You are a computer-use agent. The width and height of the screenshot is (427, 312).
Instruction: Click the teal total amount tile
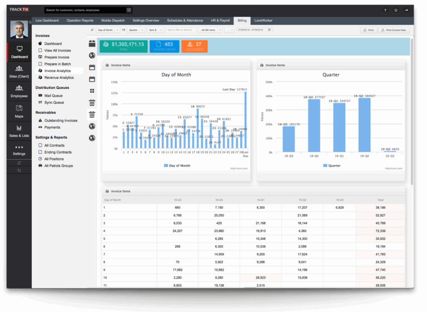(x=123, y=46)
